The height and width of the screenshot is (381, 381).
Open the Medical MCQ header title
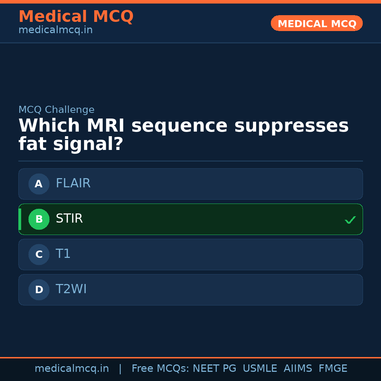click(x=76, y=17)
